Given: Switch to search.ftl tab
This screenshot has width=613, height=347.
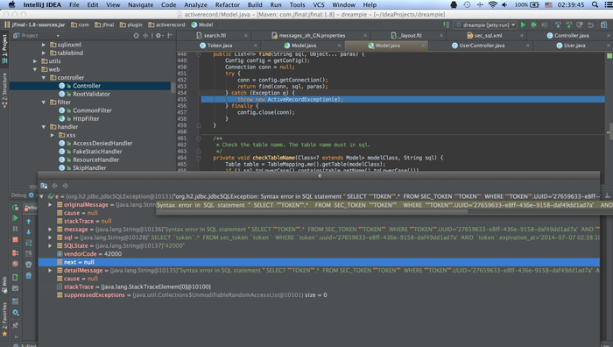Looking at the screenshot, I should click(x=215, y=35).
